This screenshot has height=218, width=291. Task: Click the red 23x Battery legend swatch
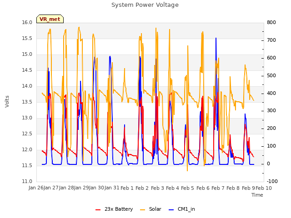click(98, 210)
